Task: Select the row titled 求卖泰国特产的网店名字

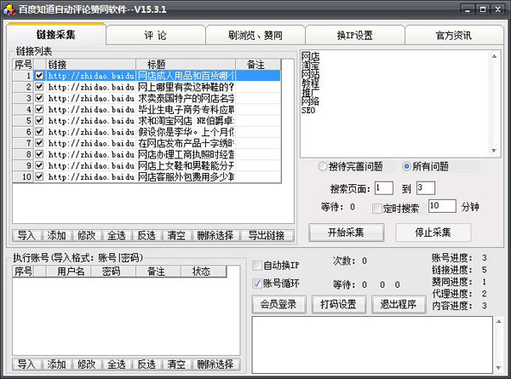Action: click(146, 98)
